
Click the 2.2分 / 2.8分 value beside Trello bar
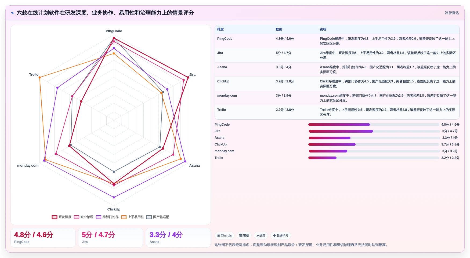click(x=450, y=158)
